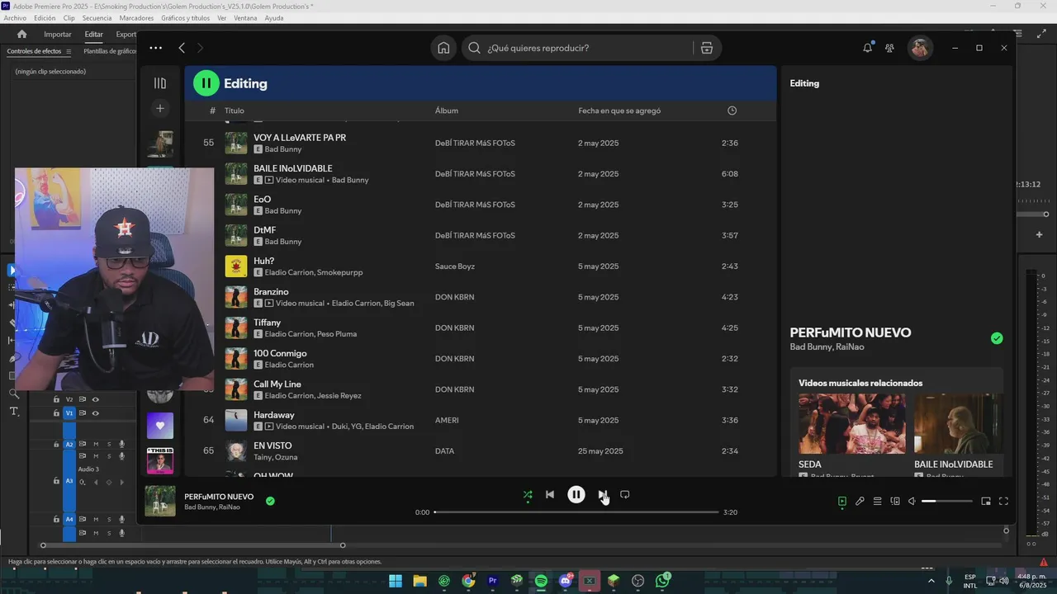Sort by Título column header
Screen dimensions: 1057x594
[x=235, y=111]
